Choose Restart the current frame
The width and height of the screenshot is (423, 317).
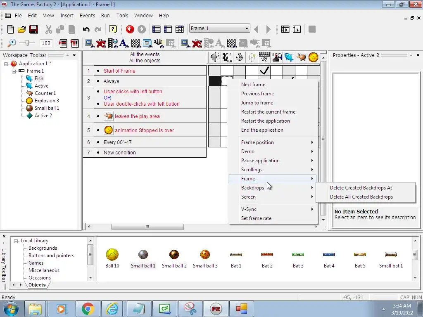273,112
